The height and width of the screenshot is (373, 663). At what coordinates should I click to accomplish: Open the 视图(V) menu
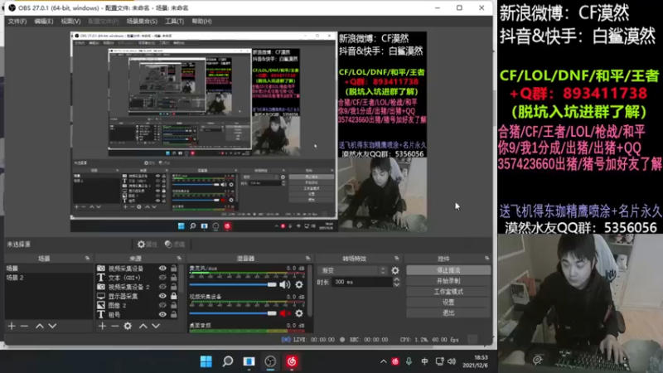pos(70,22)
